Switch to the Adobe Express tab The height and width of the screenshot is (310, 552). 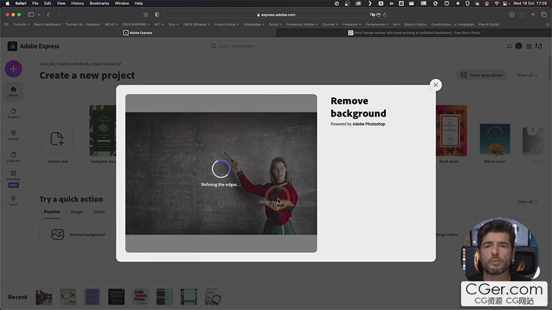138,33
